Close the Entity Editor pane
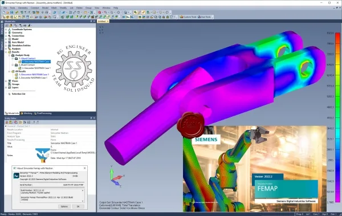The width and height of the screenshot is (342, 216). pos(94,118)
